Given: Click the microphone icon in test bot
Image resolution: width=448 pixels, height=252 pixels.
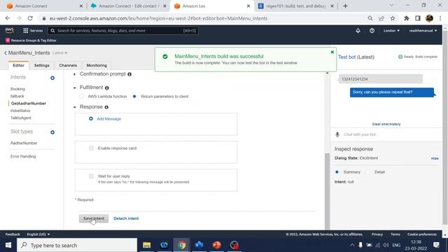Looking at the screenshot, I should point(337,134).
